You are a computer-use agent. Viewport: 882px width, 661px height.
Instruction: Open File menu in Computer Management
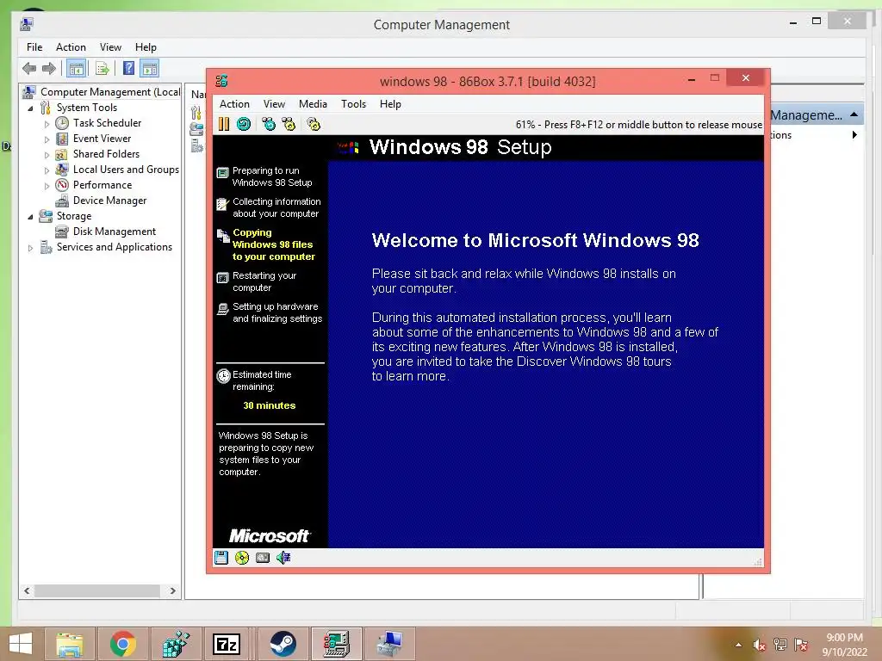(34, 47)
